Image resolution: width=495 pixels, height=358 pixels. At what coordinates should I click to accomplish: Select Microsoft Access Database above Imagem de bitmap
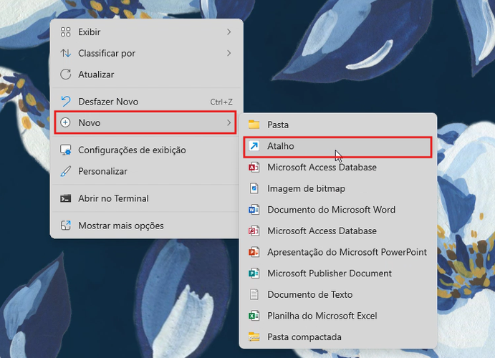point(337,167)
